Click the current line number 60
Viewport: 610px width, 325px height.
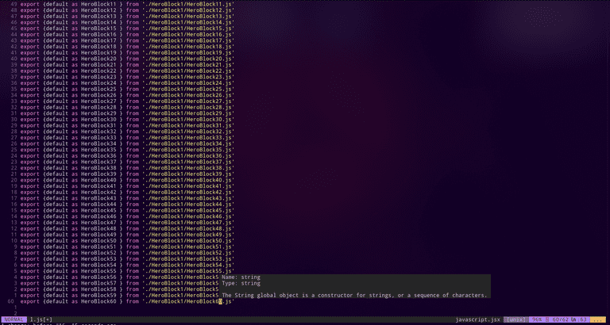10,301
